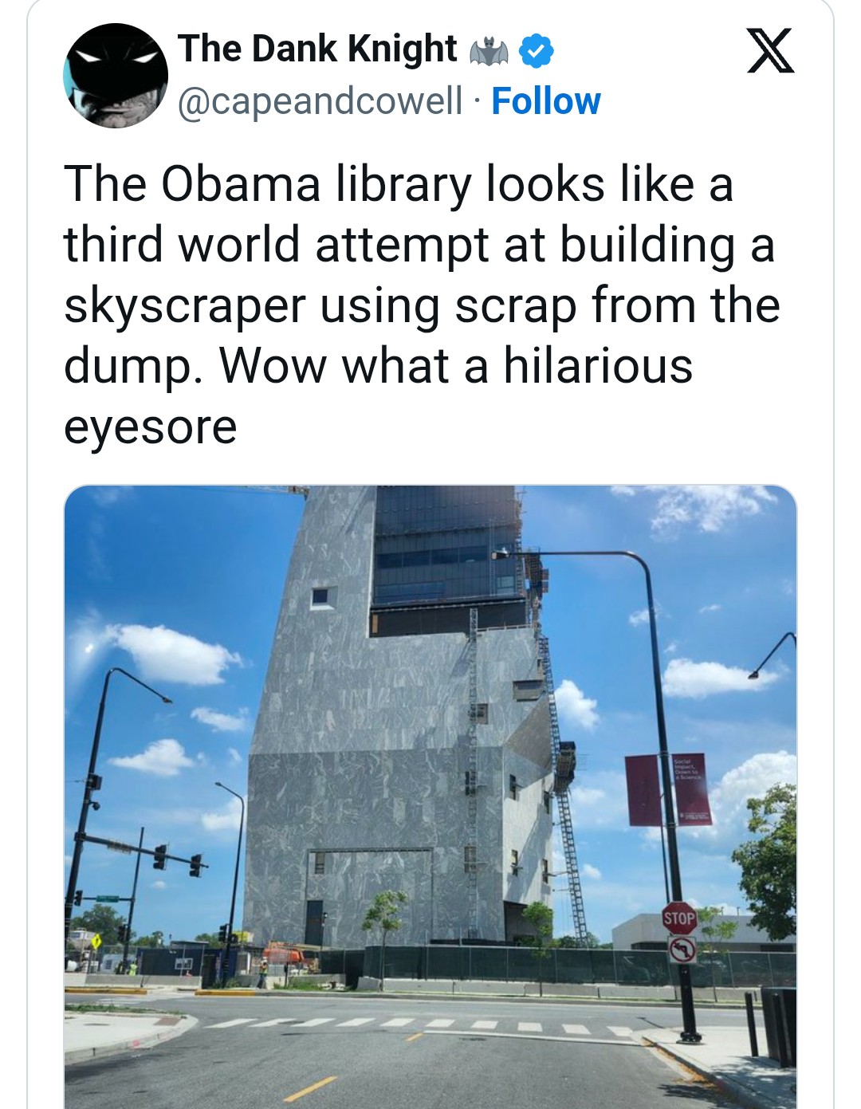861x1109 pixels.
Task: Open The Dank Knight profile avatar
Action: pos(116,75)
